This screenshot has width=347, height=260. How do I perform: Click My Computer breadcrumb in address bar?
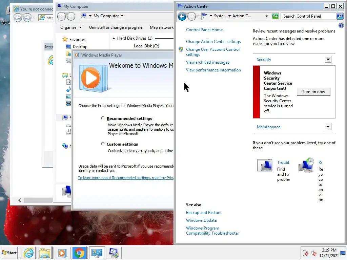click(106, 16)
